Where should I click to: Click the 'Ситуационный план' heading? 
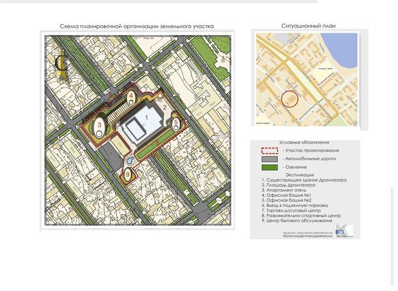pyautogui.click(x=309, y=26)
